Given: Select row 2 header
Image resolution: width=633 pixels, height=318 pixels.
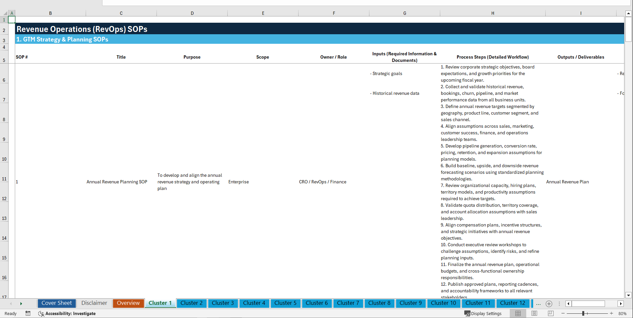Looking at the screenshot, I should (4, 29).
